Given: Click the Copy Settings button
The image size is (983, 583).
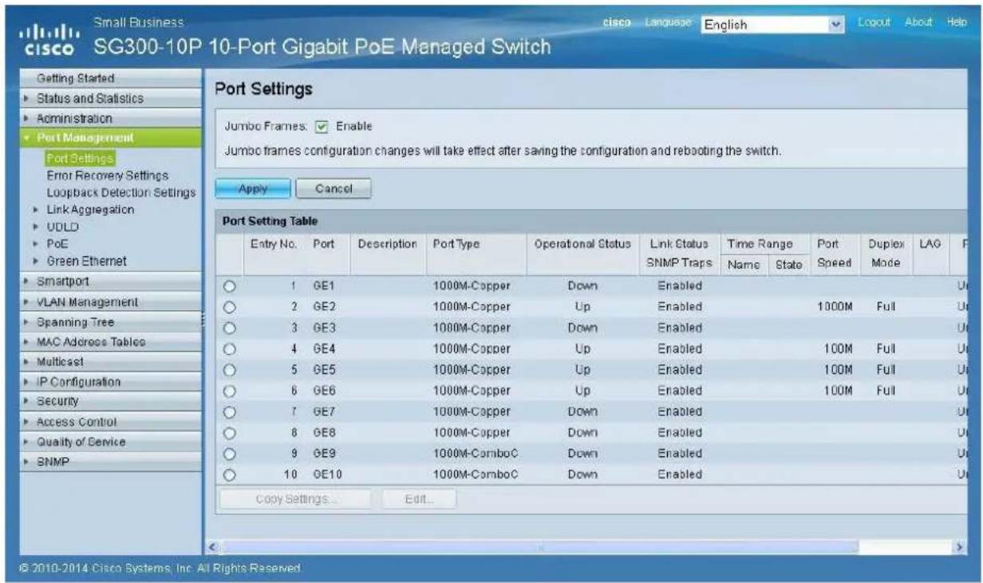Looking at the screenshot, I should 297,499.
